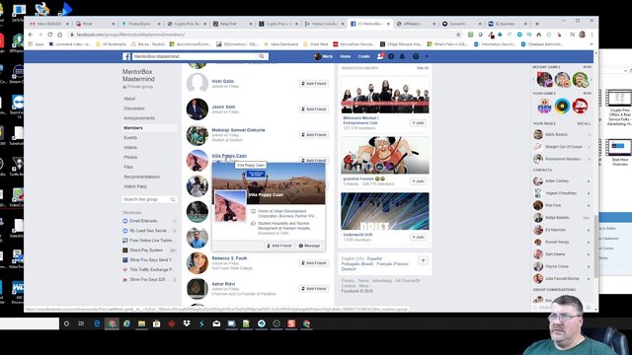The width and height of the screenshot is (632, 355).
Task: Click Message in the hover card
Action: (x=309, y=246)
